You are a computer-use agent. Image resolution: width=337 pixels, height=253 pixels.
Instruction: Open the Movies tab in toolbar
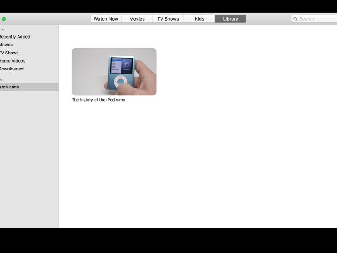click(137, 19)
